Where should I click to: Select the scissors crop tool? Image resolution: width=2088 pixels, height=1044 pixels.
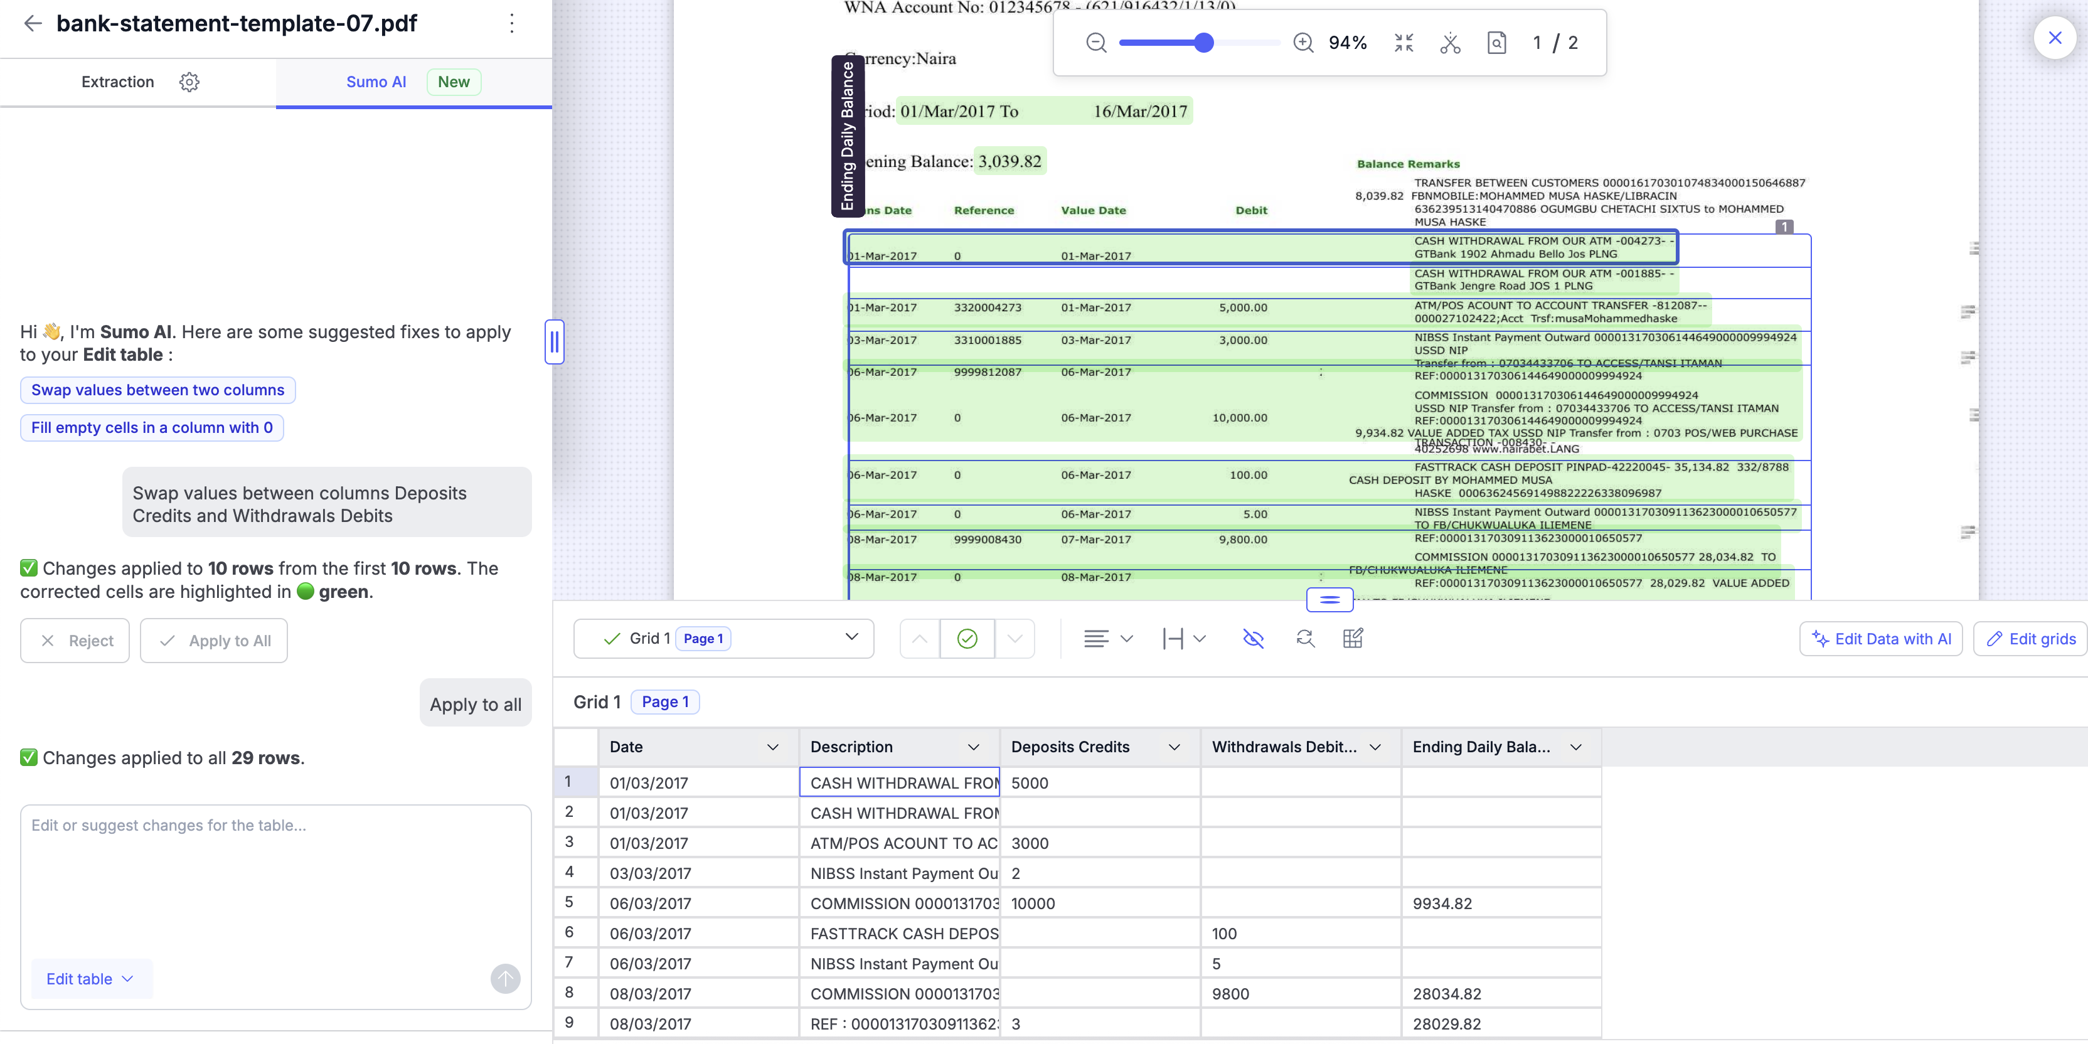click(x=1450, y=43)
